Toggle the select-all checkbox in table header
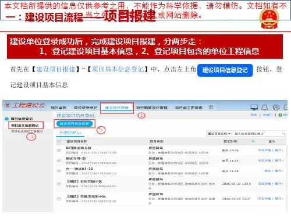 tap(59, 142)
